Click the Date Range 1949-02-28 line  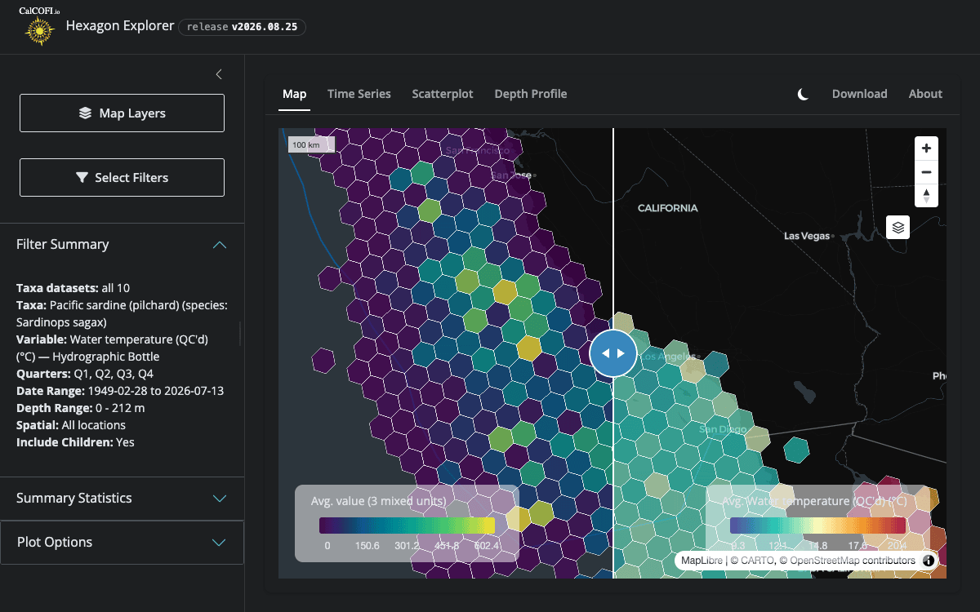(120, 391)
